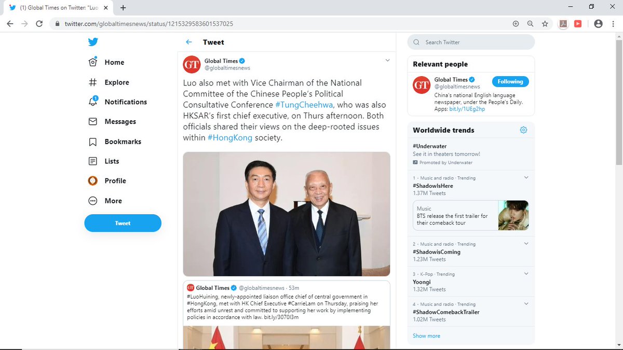Click the Twitter bird logo
Image resolution: width=623 pixels, height=350 pixels.
tap(93, 43)
